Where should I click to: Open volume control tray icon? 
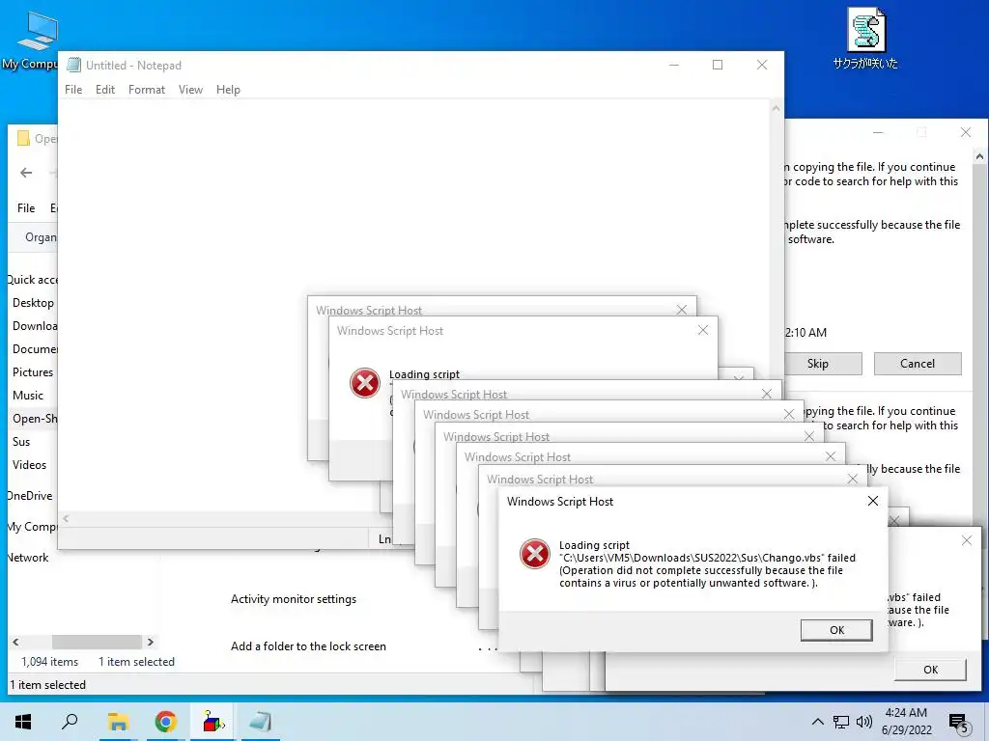pos(864,722)
